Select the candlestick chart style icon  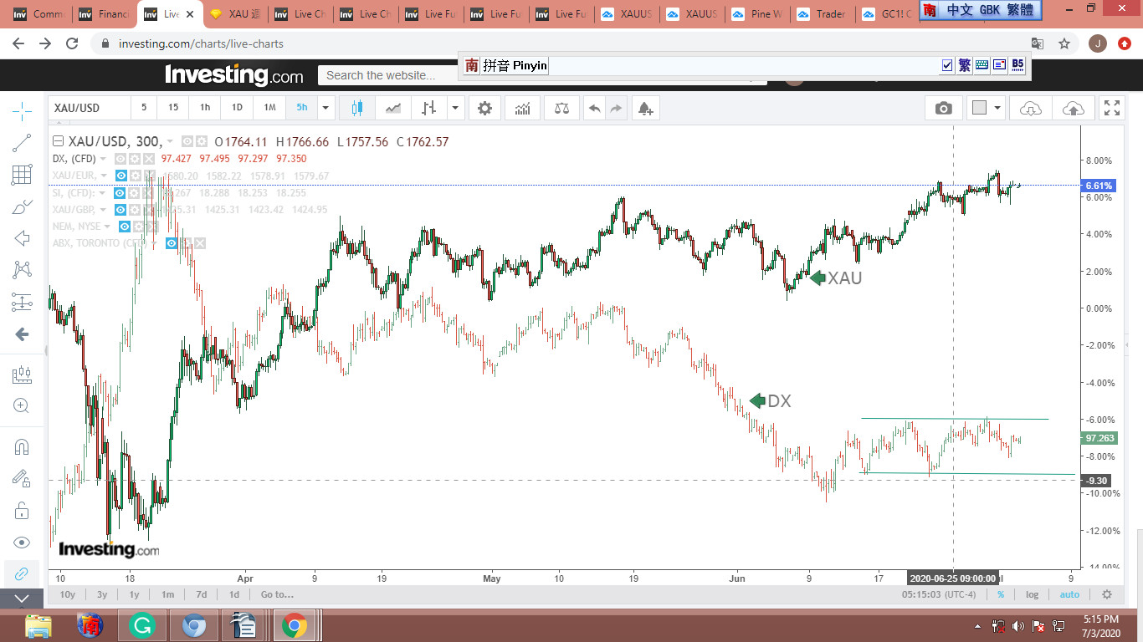358,108
